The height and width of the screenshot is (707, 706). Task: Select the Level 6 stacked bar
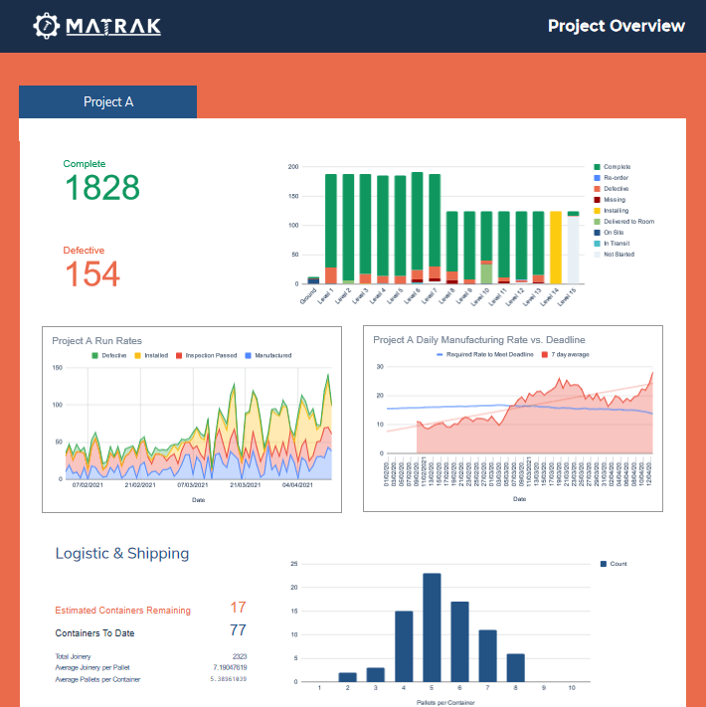point(417,228)
